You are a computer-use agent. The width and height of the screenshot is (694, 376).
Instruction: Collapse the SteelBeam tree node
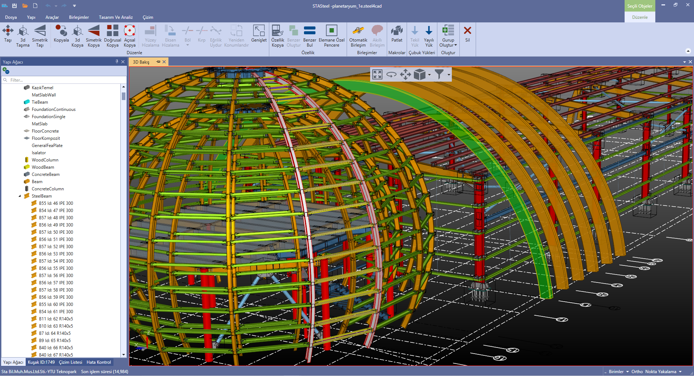pyautogui.click(x=20, y=196)
